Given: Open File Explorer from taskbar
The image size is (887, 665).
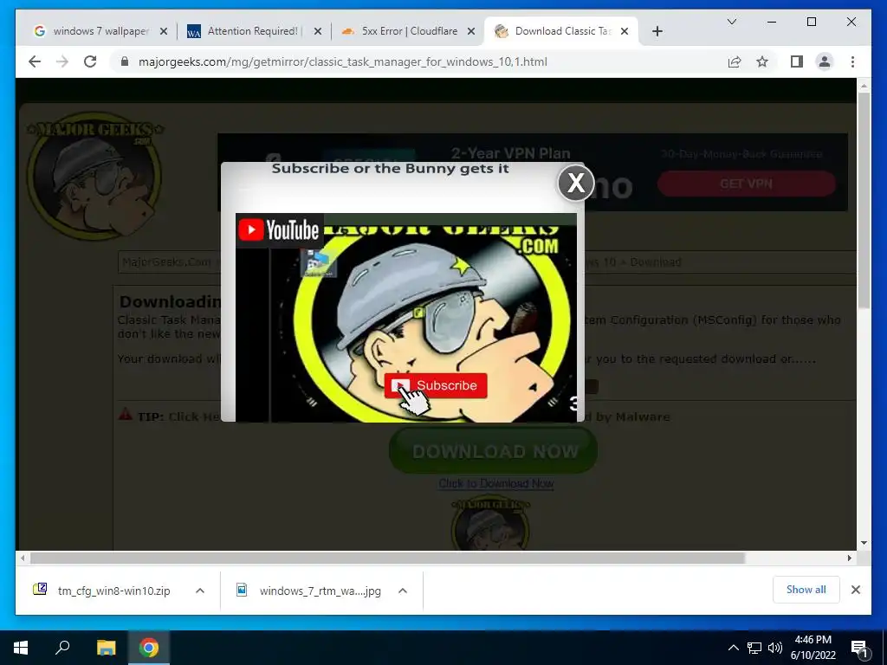Looking at the screenshot, I should coord(106,648).
